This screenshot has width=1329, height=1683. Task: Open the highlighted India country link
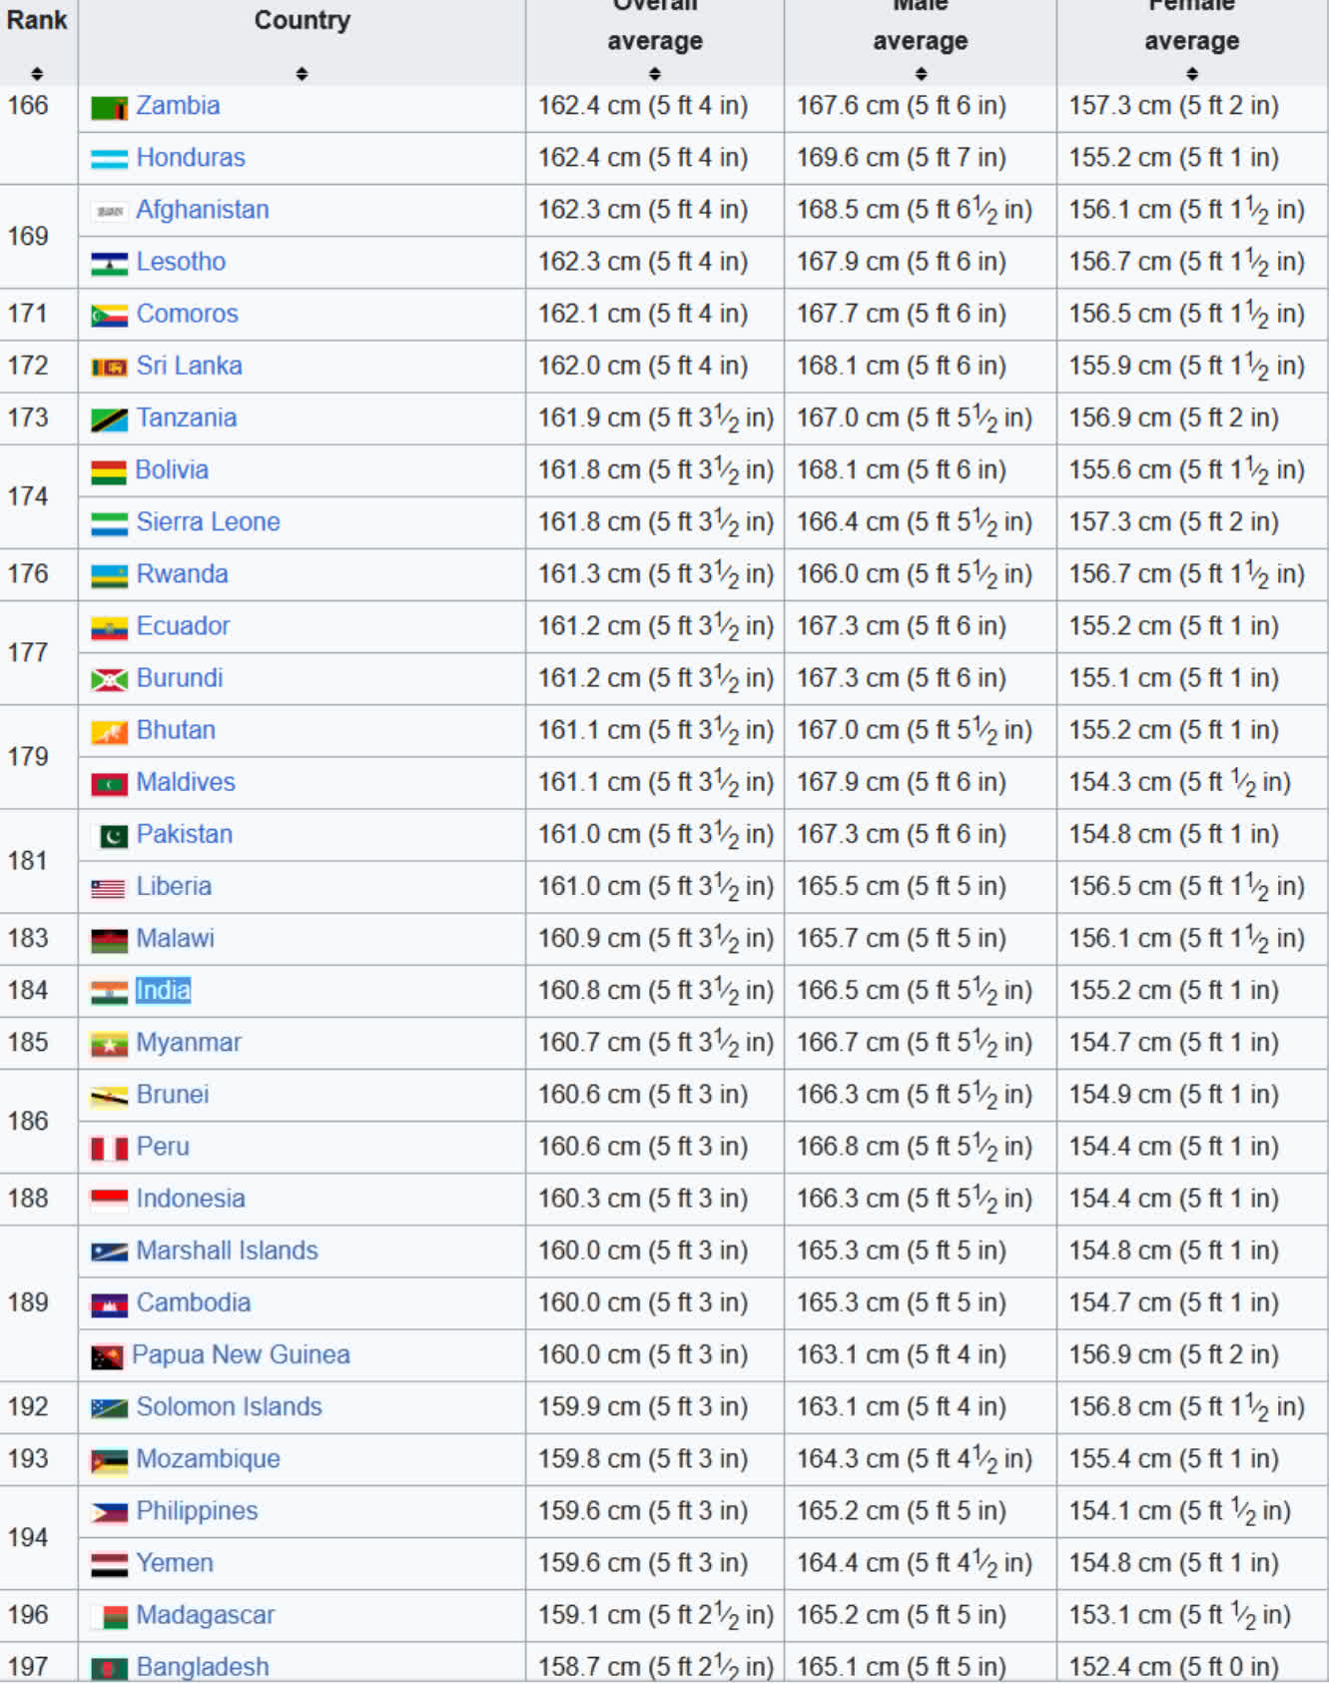tap(163, 990)
